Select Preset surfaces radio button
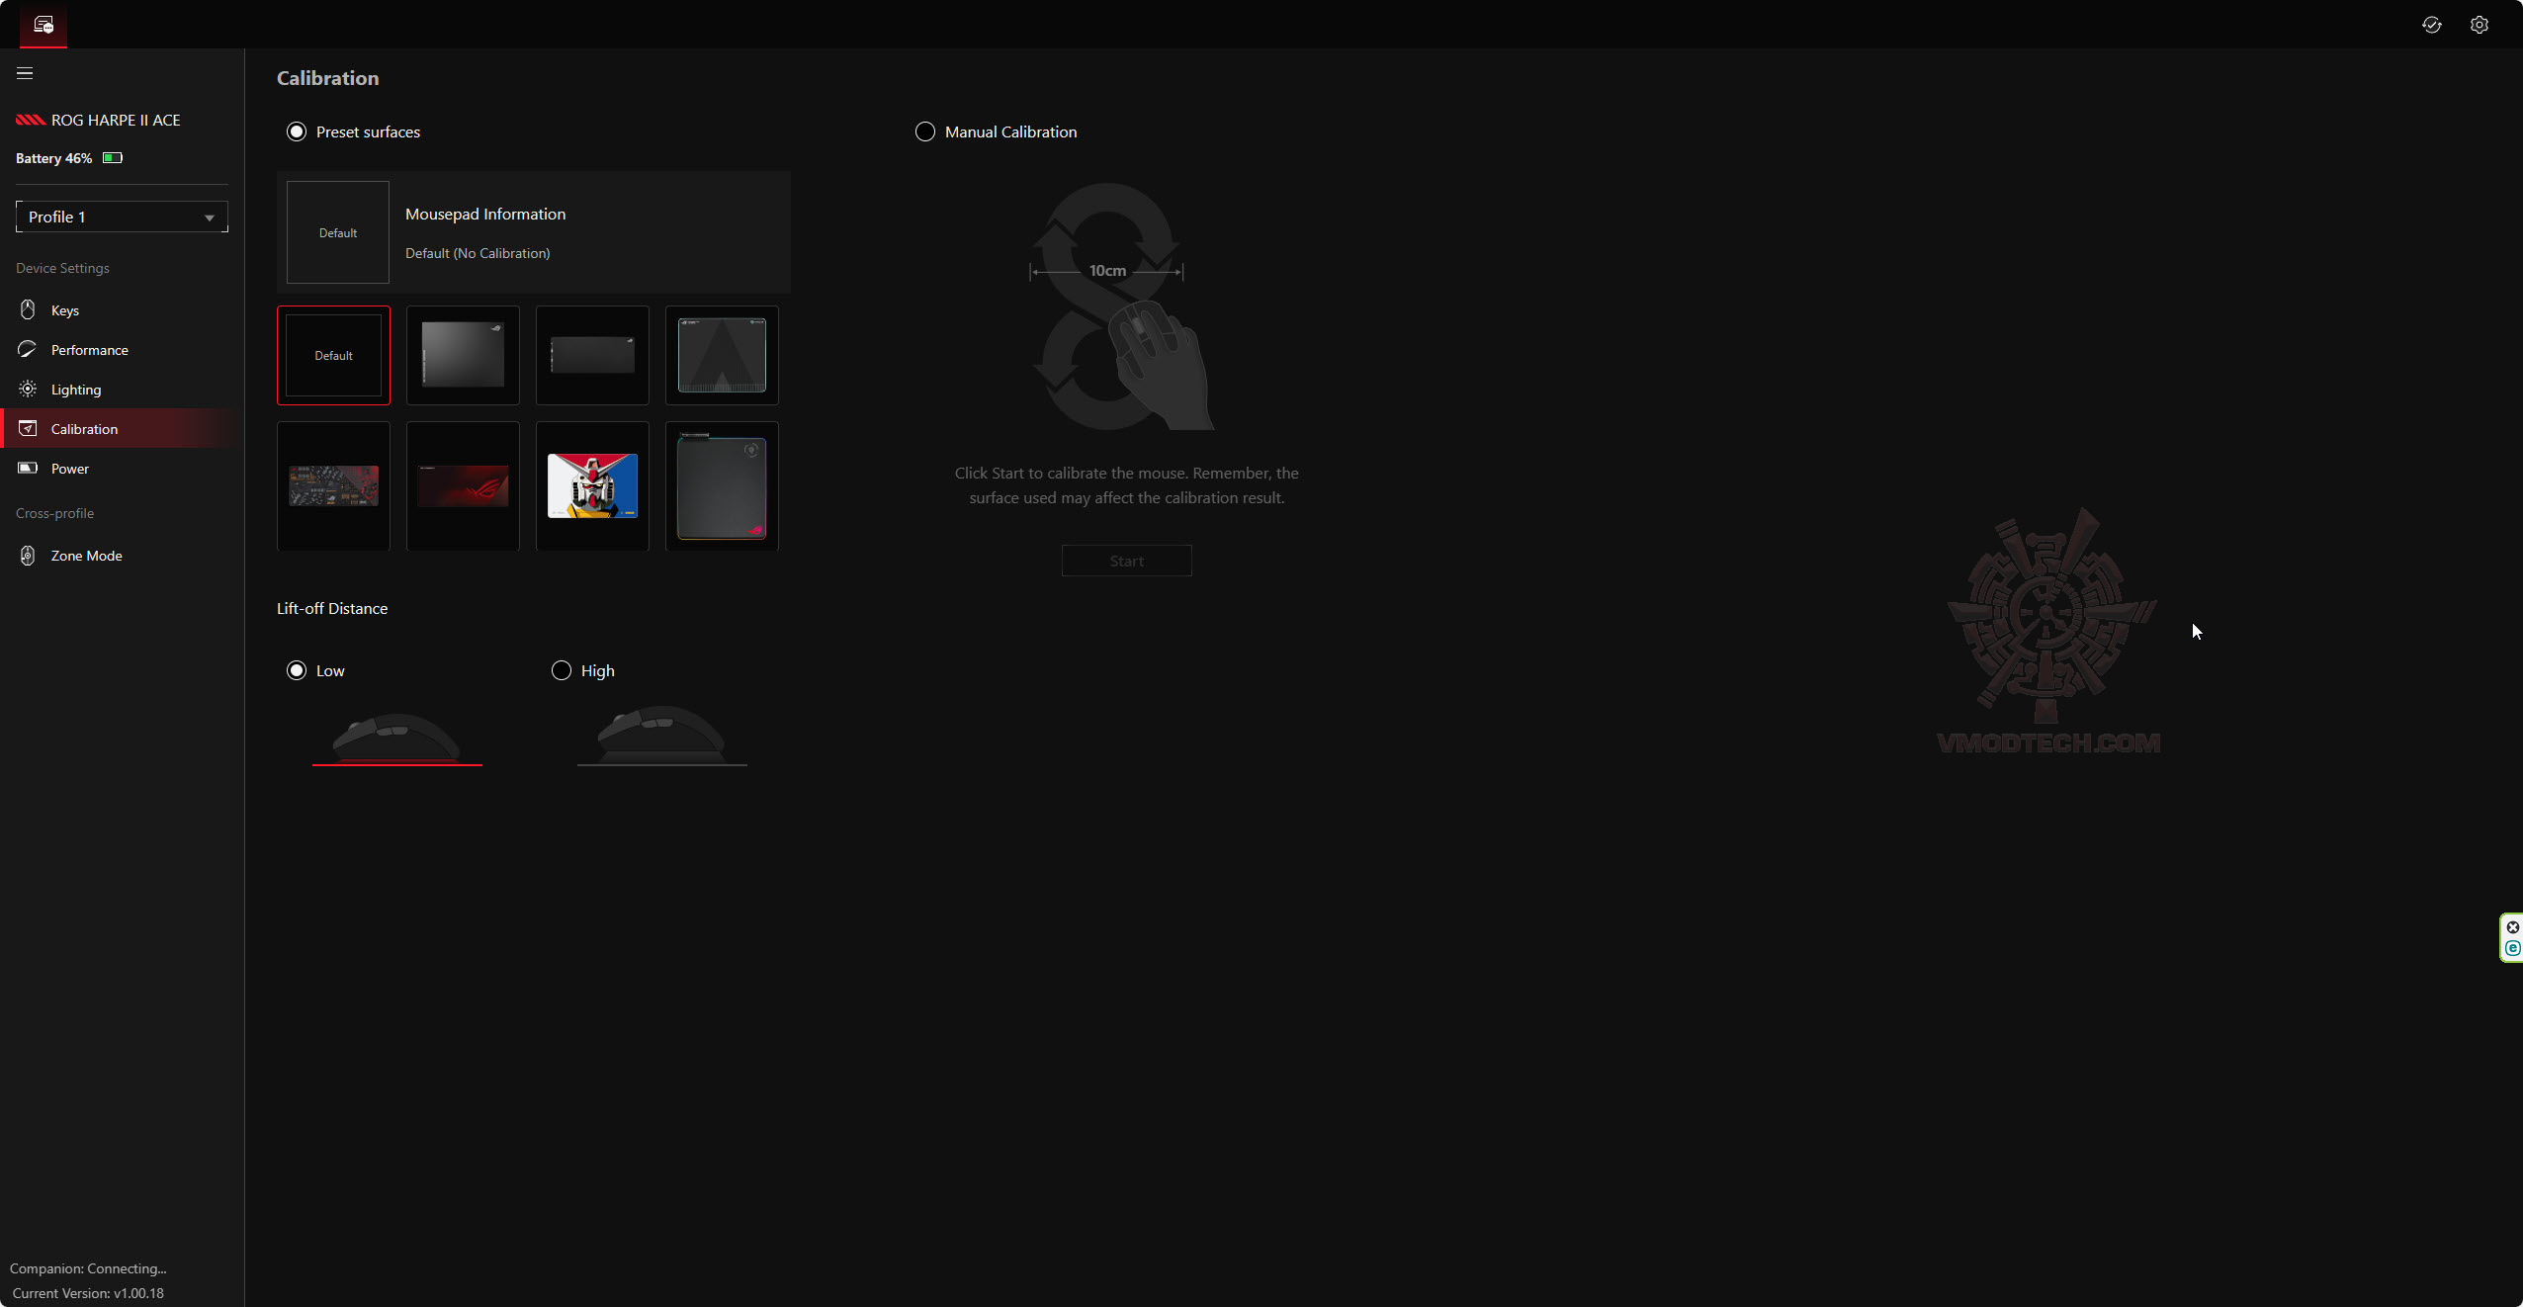Image resolution: width=2523 pixels, height=1307 pixels. pos(297,131)
